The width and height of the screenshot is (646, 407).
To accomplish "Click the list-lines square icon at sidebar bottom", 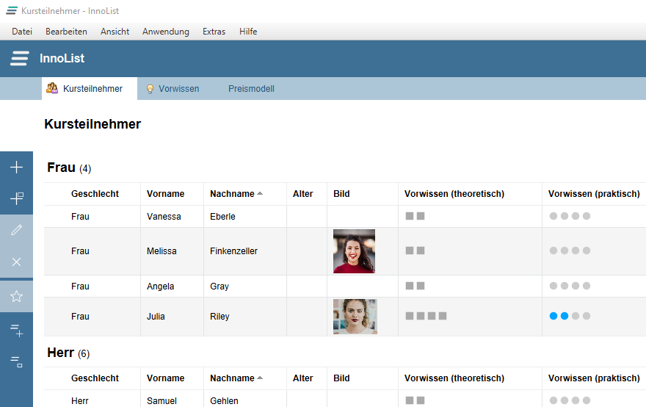I will 16,361.
